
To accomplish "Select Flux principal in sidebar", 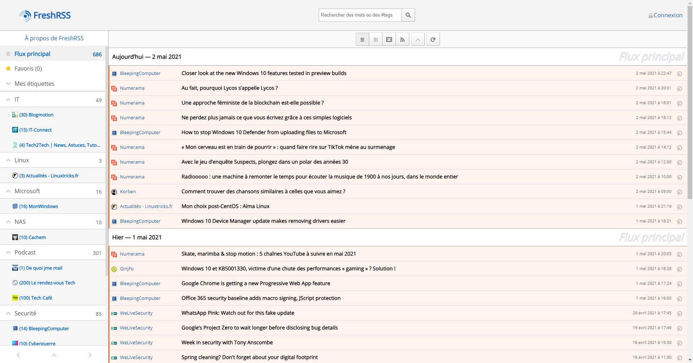I will coord(32,54).
